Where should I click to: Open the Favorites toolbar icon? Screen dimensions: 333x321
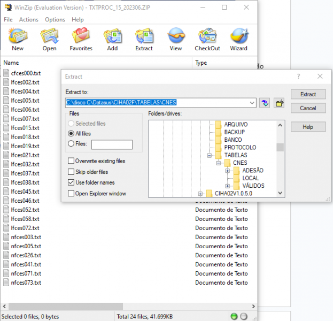pos(81,39)
